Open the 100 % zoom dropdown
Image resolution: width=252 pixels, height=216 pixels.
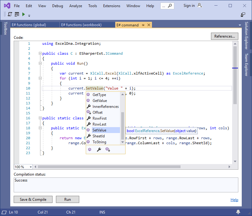pos(30,167)
